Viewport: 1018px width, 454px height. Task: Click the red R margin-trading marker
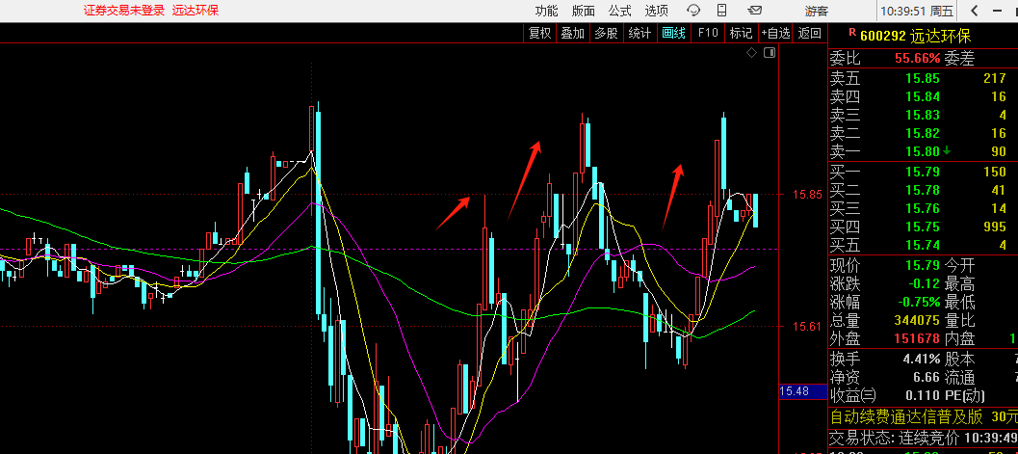[x=851, y=32]
